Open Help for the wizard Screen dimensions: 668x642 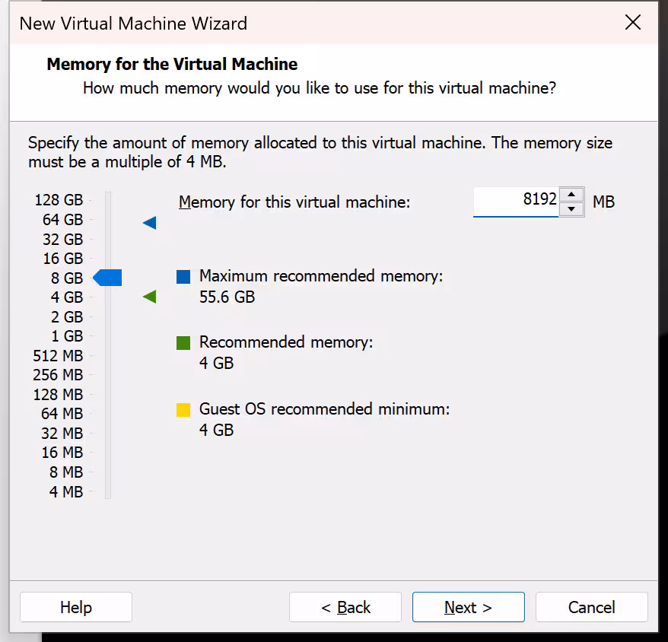pos(76,607)
